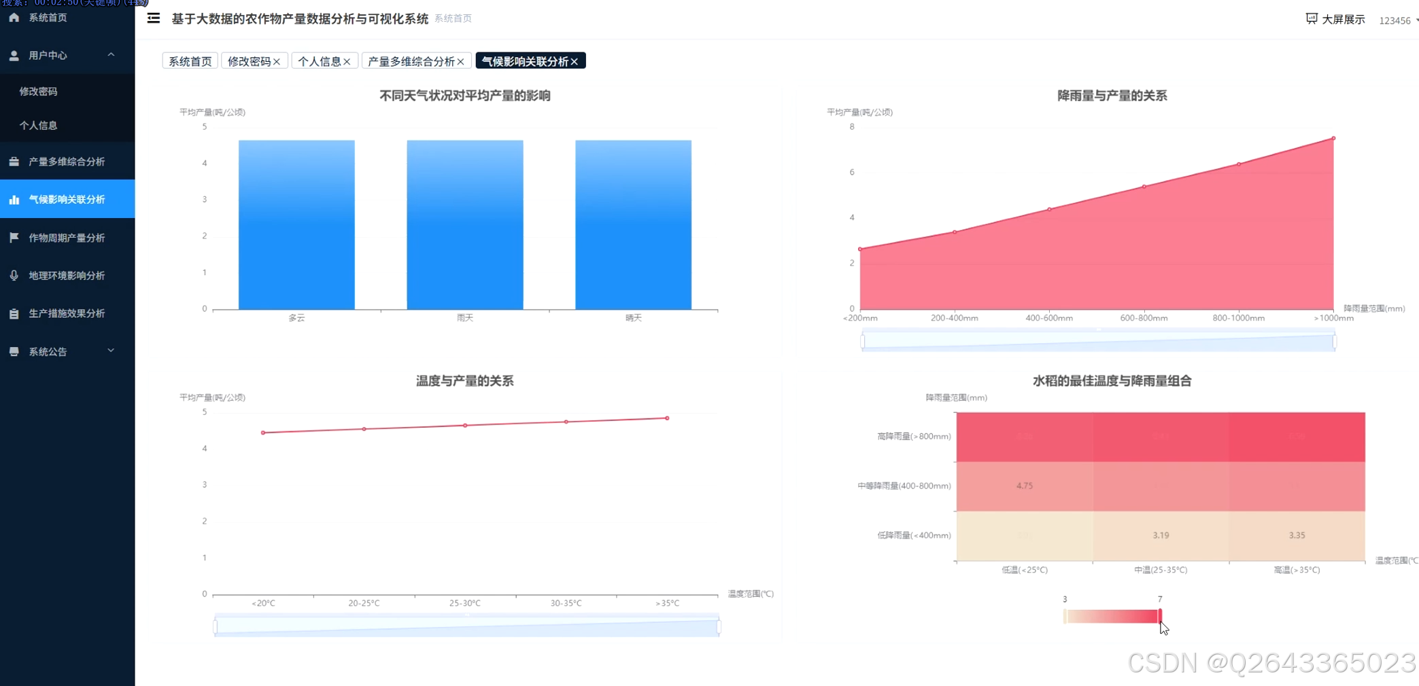Click the chart title 水稻的最佳温度与降雨量组合
This screenshot has height=686, width=1419.
click(1112, 381)
